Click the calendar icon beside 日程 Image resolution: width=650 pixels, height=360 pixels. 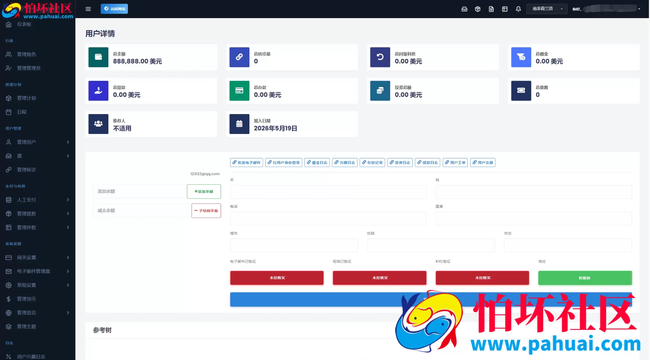(x=9, y=112)
